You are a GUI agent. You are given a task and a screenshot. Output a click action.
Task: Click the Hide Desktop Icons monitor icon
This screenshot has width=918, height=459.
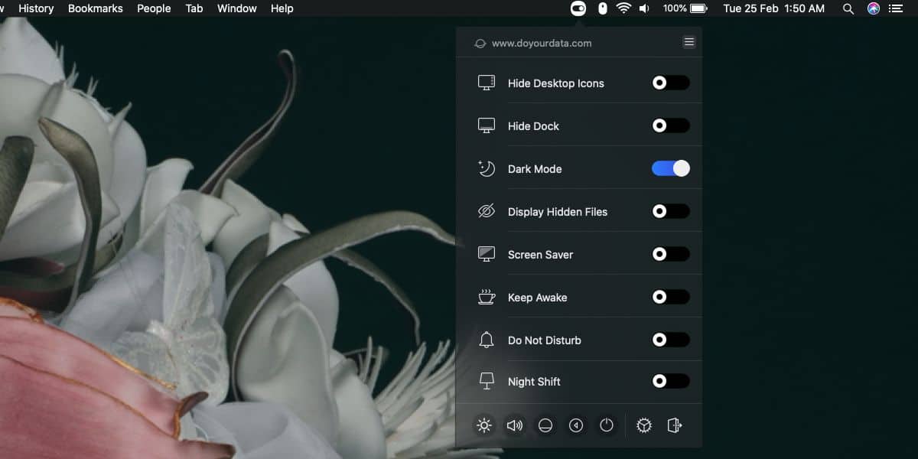tap(487, 83)
